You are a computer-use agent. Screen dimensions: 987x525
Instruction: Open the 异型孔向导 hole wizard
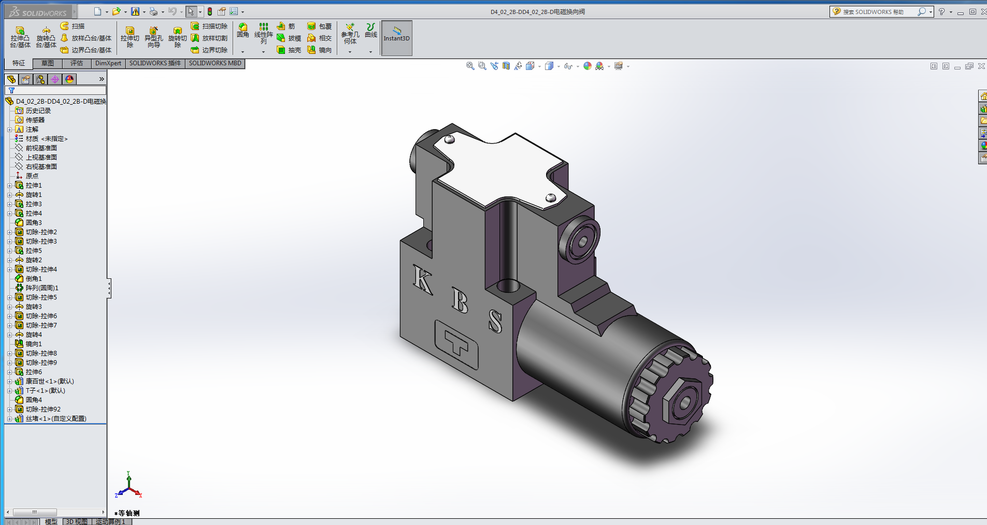click(x=153, y=37)
